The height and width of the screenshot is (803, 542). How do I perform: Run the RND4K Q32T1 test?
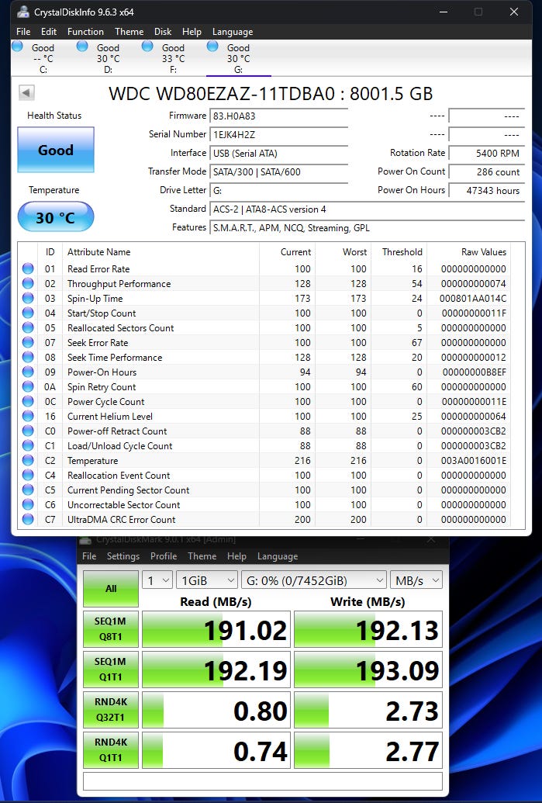[x=111, y=710]
